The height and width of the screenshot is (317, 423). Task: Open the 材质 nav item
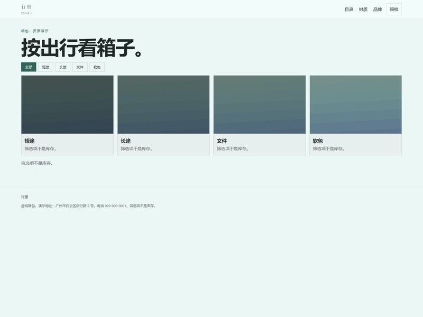[x=363, y=10]
